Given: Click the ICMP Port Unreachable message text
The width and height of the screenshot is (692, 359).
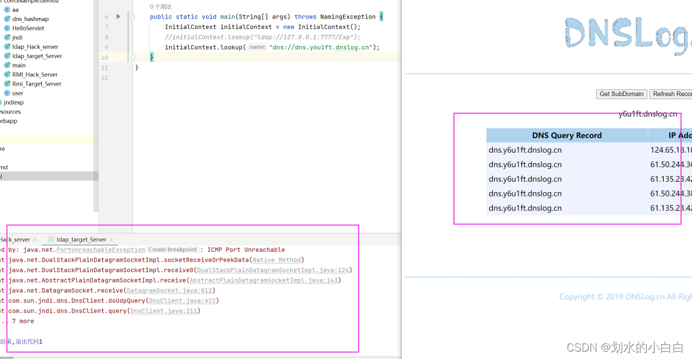Looking at the screenshot, I should pyautogui.click(x=246, y=250).
